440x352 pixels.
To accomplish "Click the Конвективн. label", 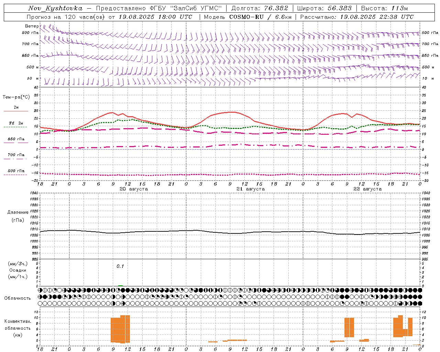I will pos(18,321).
